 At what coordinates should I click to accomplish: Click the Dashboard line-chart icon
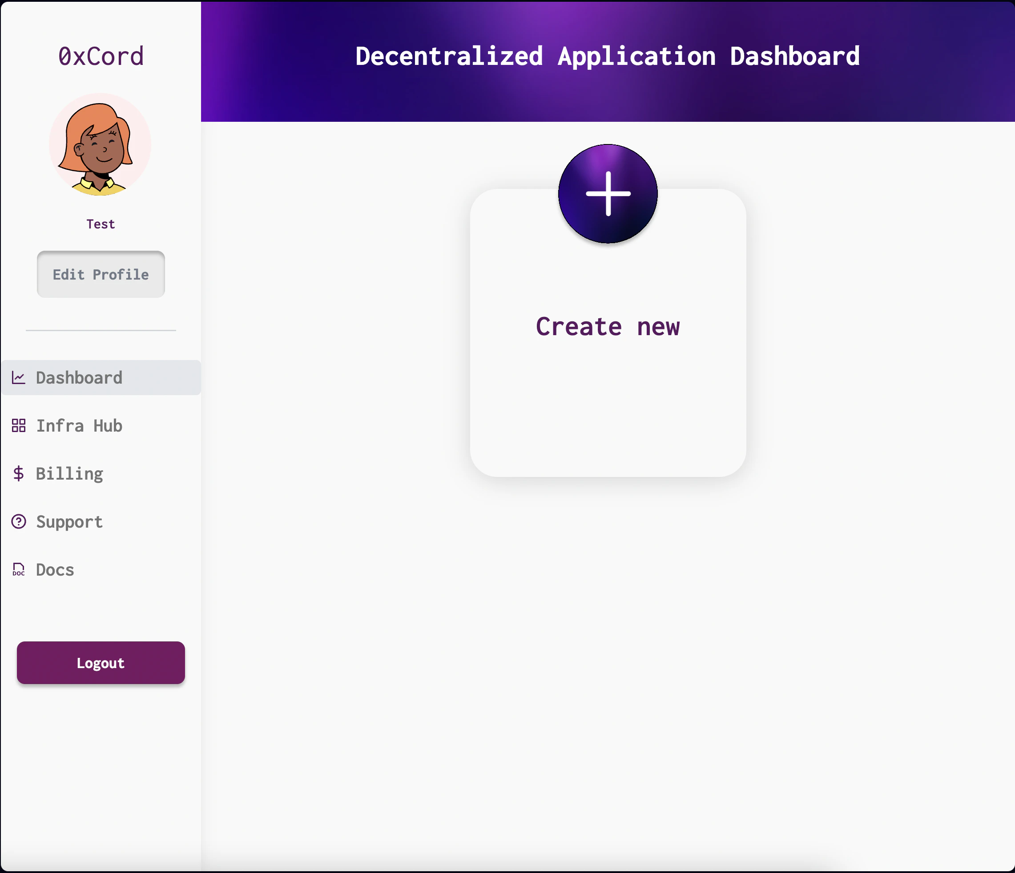[19, 378]
